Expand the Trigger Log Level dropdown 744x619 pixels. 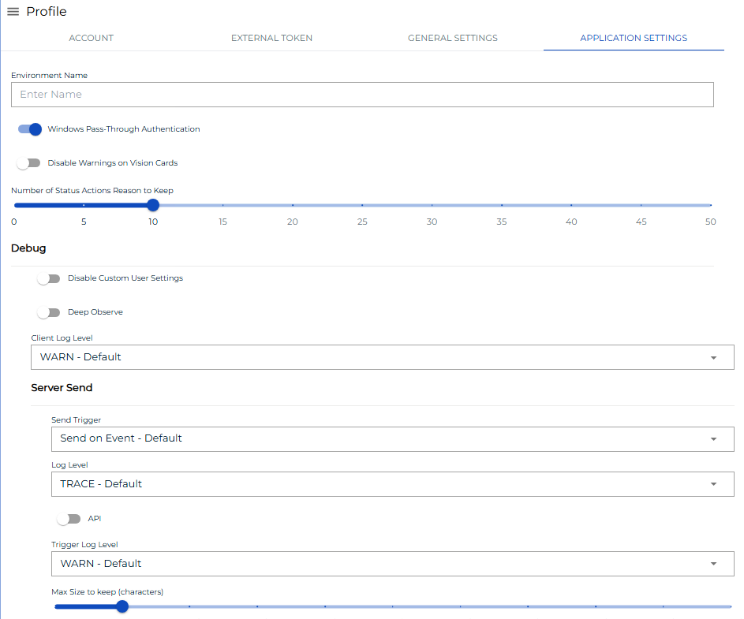pos(392,564)
